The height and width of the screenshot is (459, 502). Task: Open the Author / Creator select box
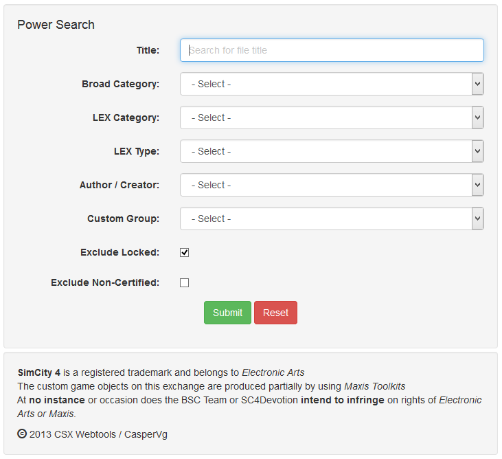pyautogui.click(x=332, y=185)
